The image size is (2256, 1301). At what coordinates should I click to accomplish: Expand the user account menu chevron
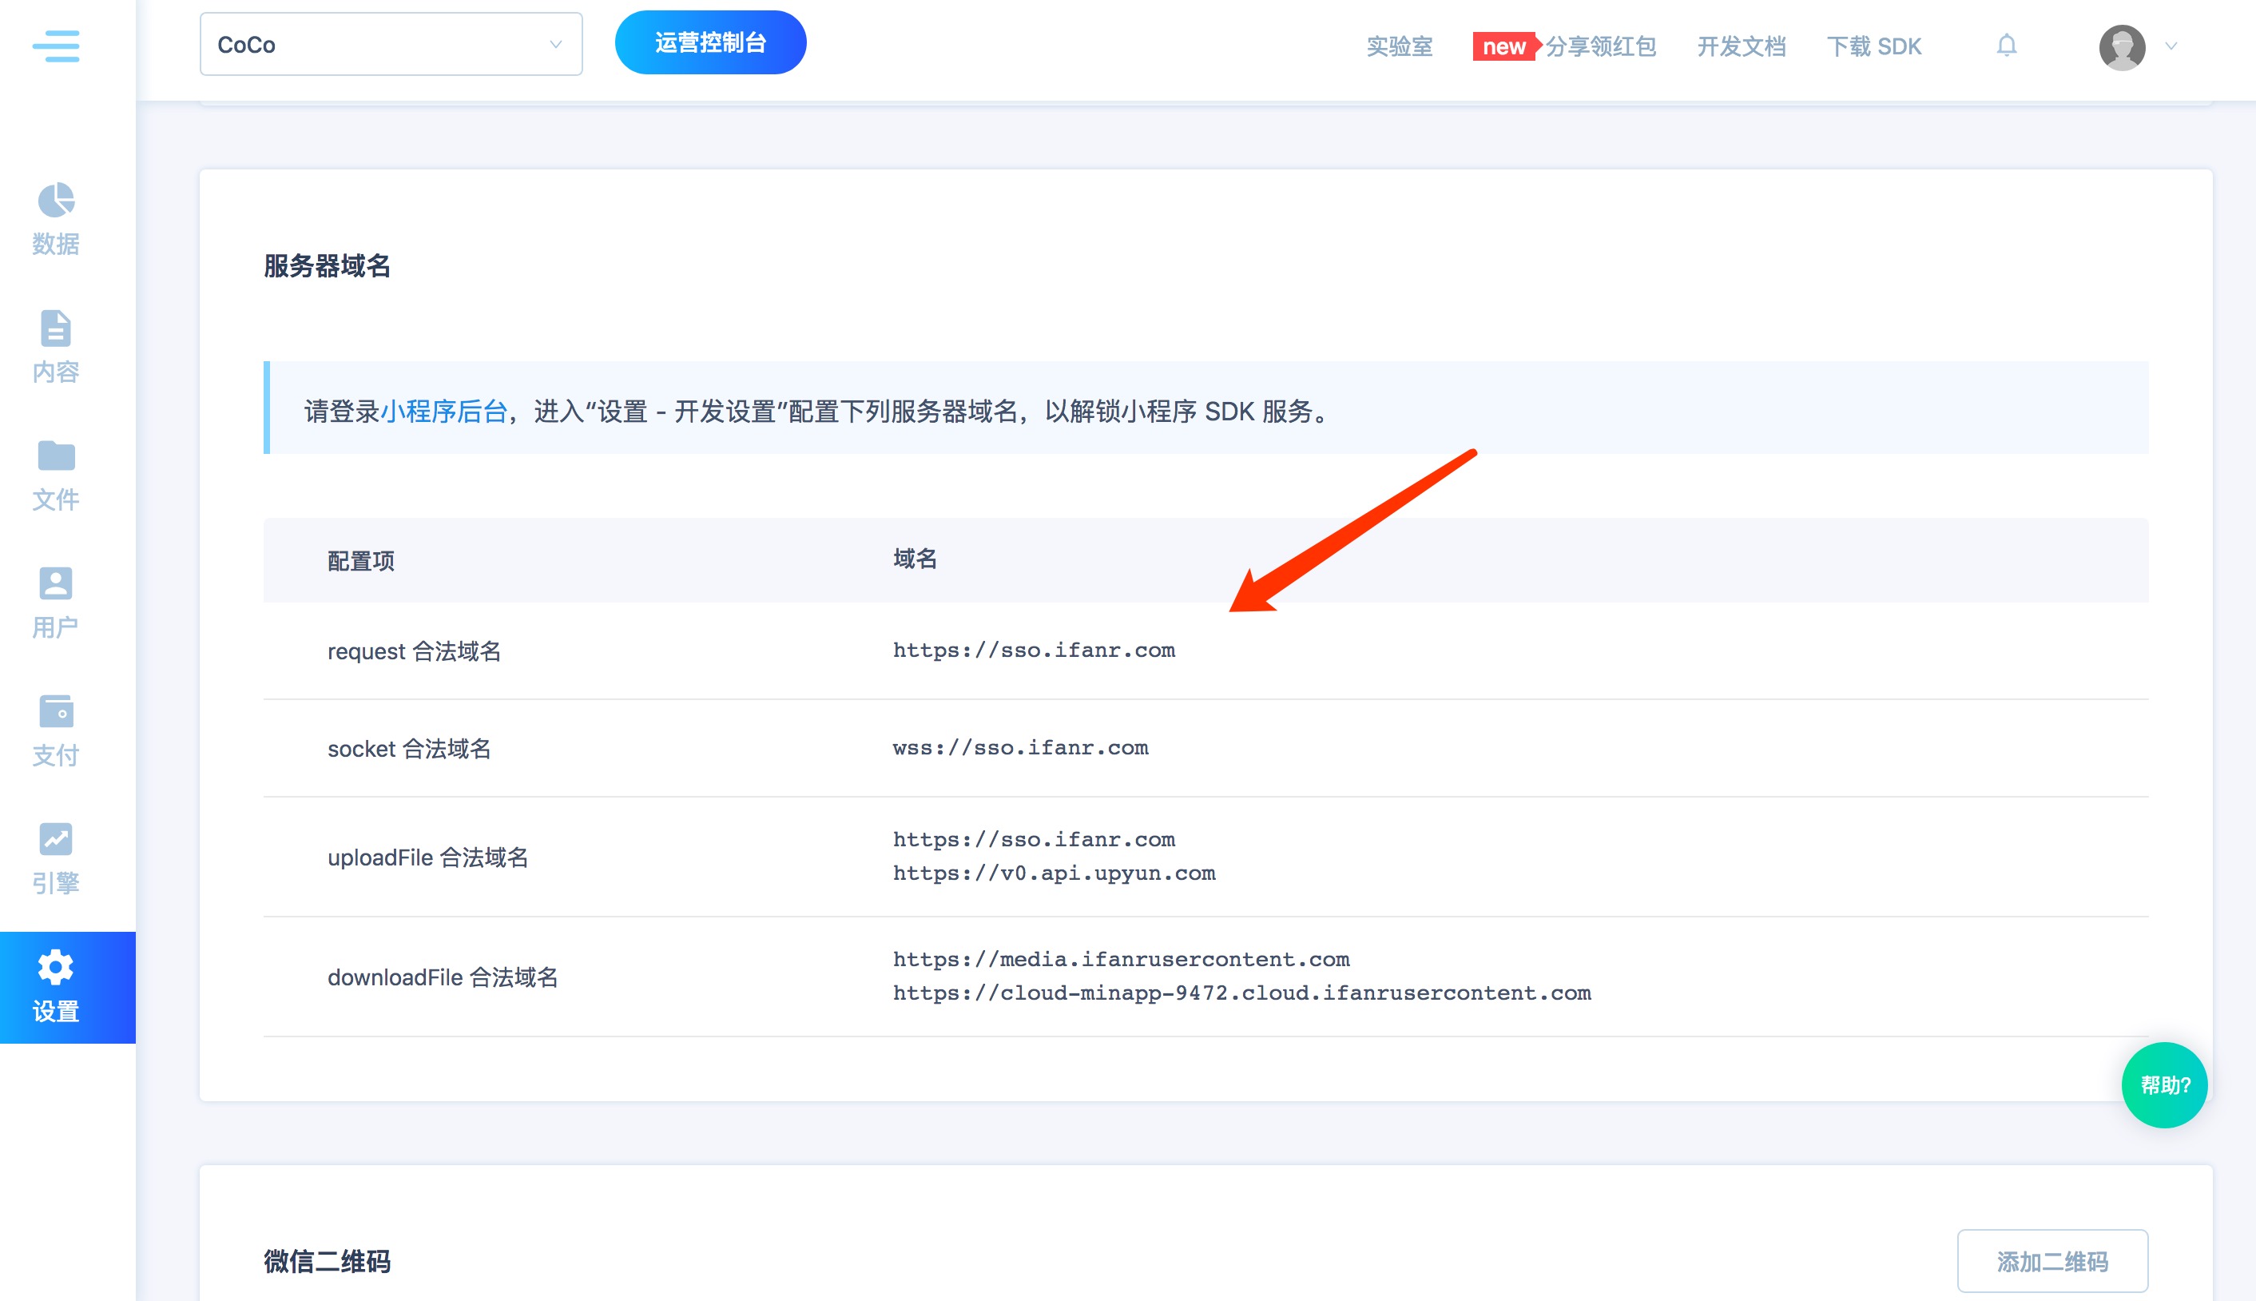2171,46
